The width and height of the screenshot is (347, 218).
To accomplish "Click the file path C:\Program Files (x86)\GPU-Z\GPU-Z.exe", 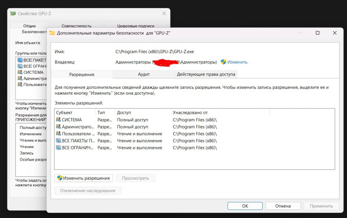I will (x=155, y=52).
